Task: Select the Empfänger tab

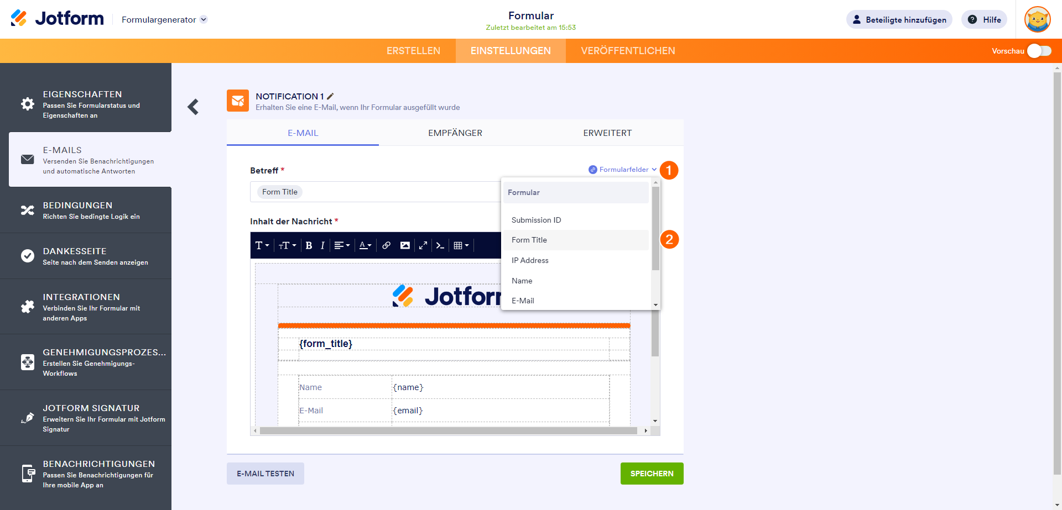Action: 455,133
